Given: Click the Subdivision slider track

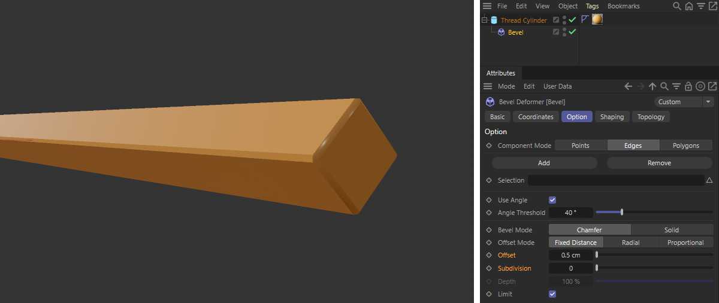Looking at the screenshot, I should pyautogui.click(x=654, y=268).
